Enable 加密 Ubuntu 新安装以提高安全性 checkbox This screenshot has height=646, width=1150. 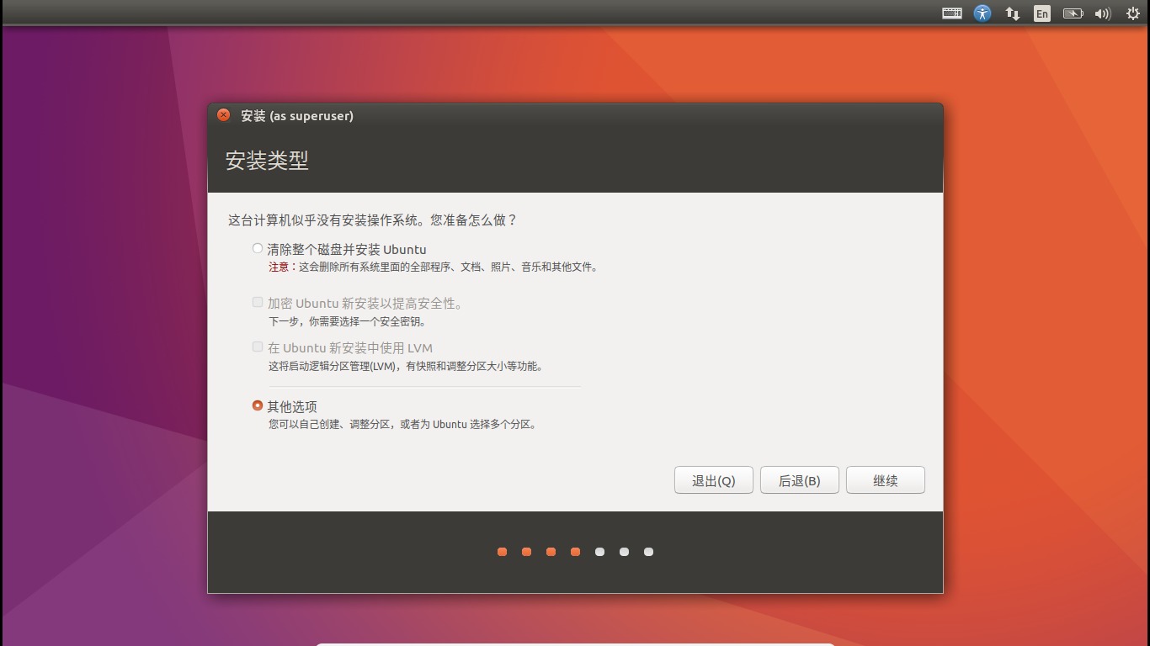point(257,302)
